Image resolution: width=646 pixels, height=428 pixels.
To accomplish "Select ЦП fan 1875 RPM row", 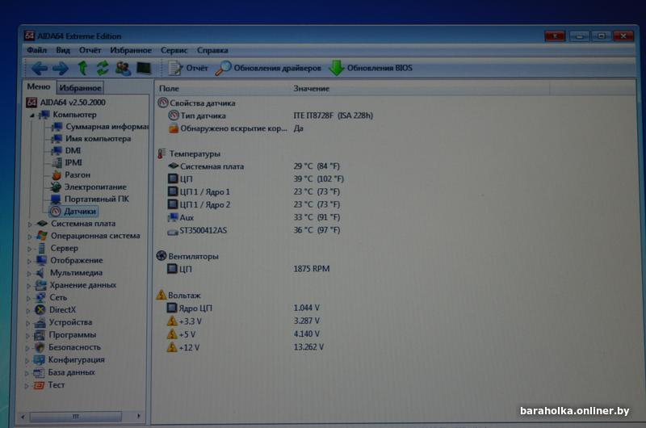I will 249,269.
